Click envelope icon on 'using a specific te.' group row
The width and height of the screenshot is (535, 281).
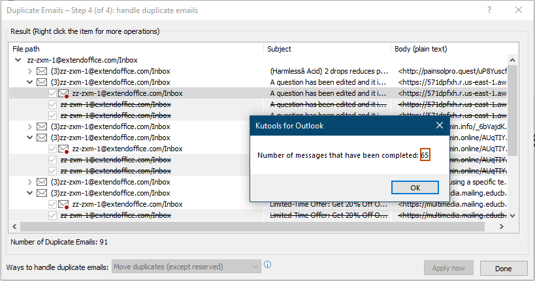(x=42, y=182)
